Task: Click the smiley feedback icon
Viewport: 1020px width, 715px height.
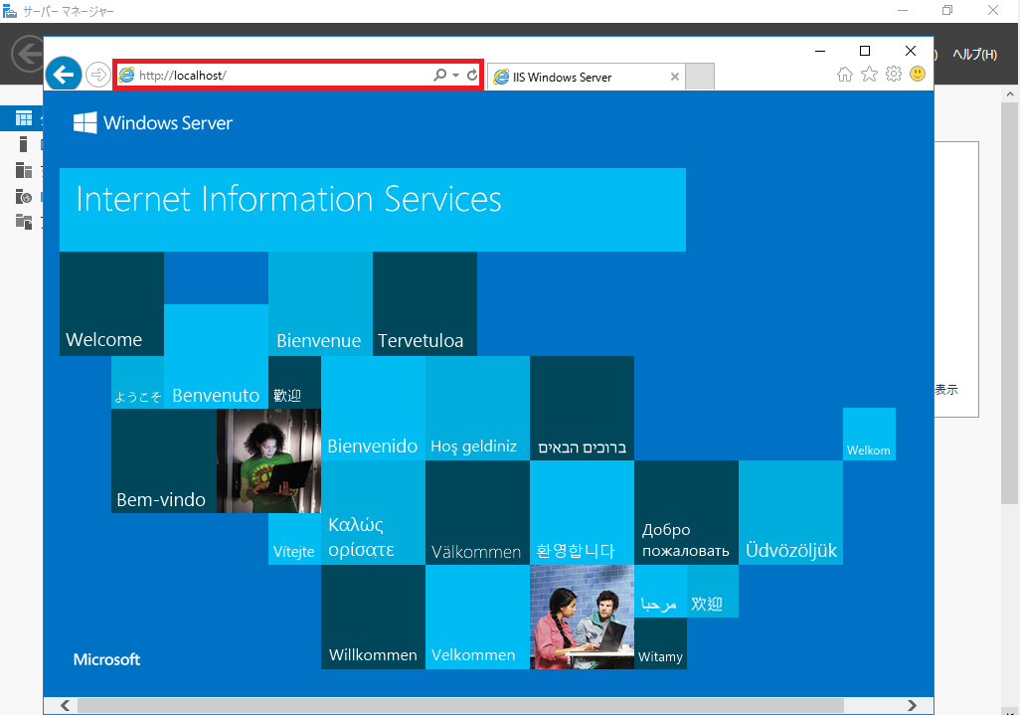Action: tap(918, 74)
